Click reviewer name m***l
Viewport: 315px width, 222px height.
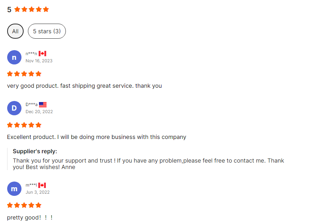point(31,185)
